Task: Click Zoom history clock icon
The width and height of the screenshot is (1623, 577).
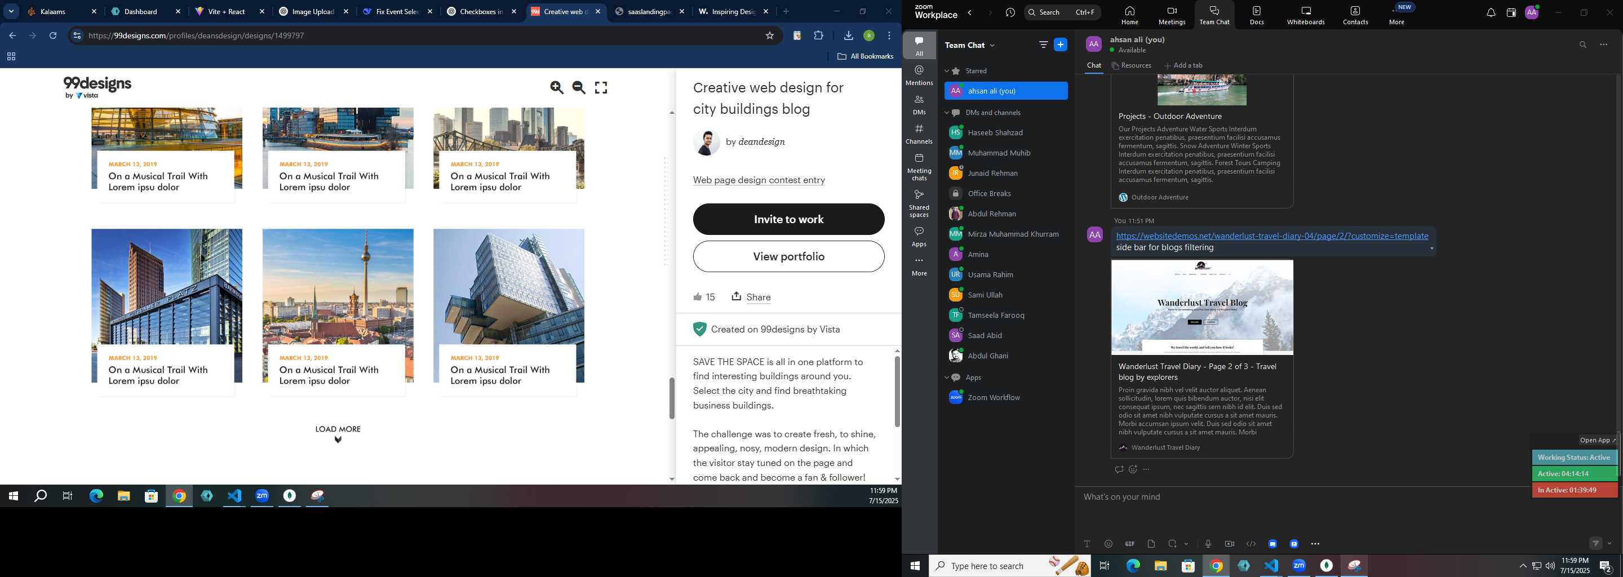Action: tap(1010, 12)
